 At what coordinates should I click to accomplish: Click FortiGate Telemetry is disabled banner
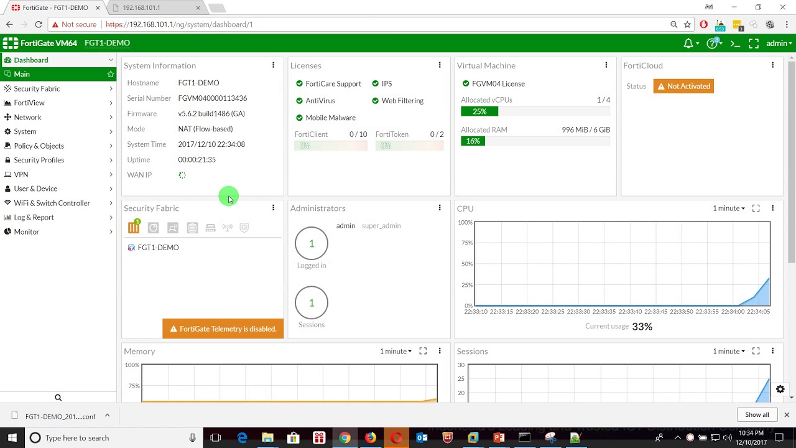[x=223, y=329]
